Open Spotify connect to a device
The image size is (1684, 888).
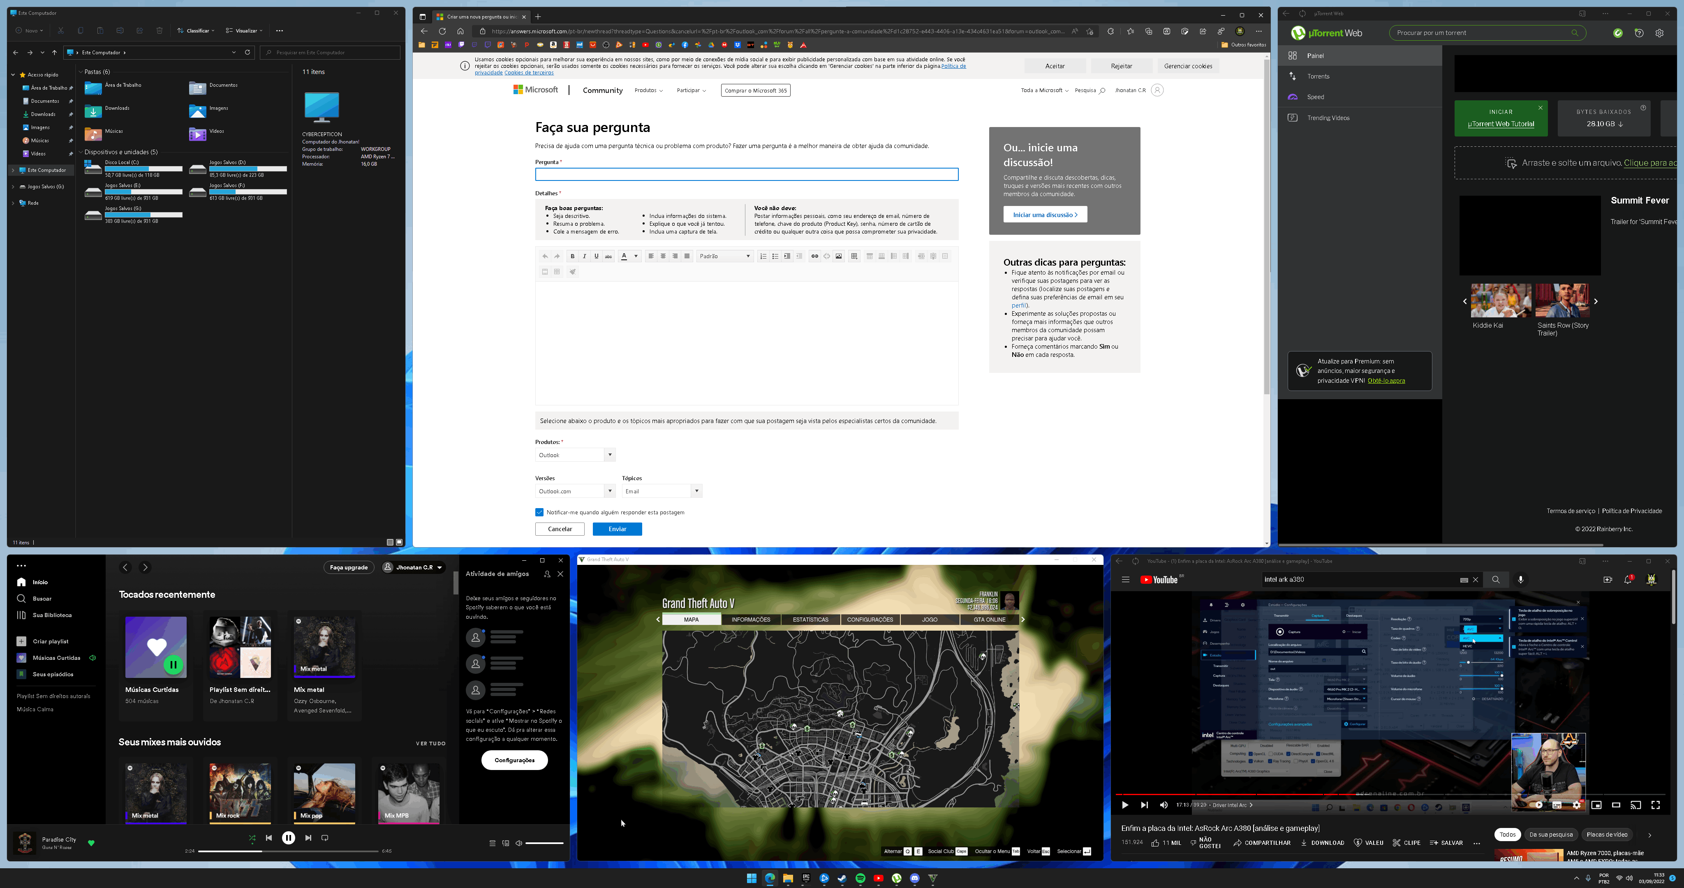[505, 843]
